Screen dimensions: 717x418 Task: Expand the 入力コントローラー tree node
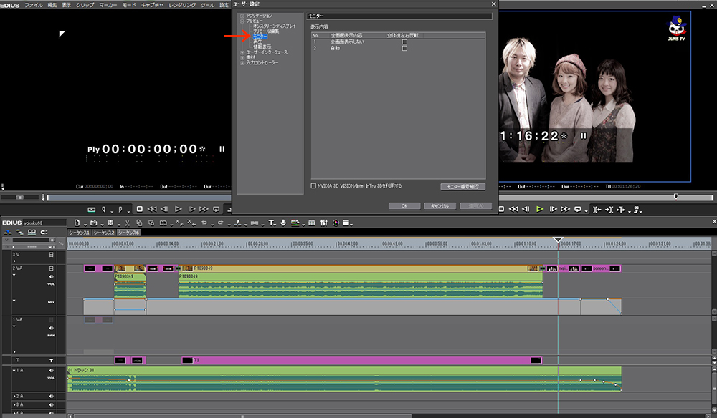pyautogui.click(x=242, y=63)
